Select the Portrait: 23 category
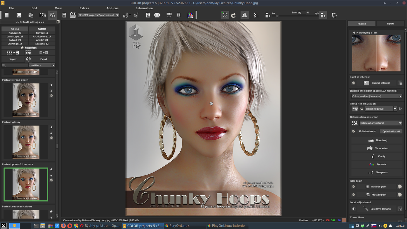The image size is (407, 229). (x=15, y=40)
